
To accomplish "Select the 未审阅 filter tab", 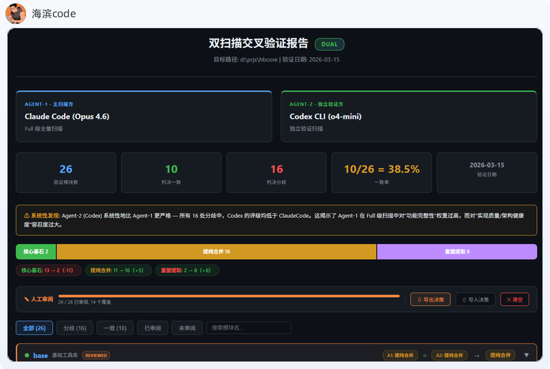I will coord(187,328).
